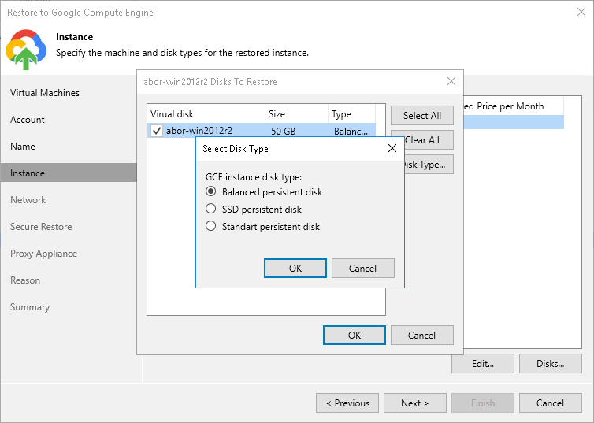Go to Summary wizard step
The width and height of the screenshot is (594, 423).
tap(30, 307)
